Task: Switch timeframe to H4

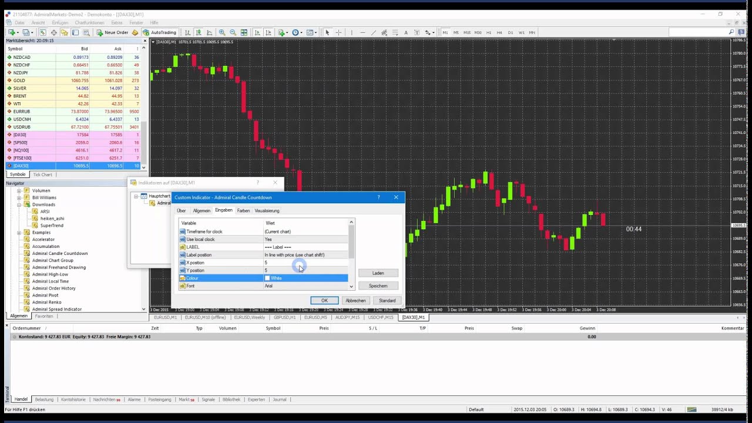Action: tap(499, 32)
